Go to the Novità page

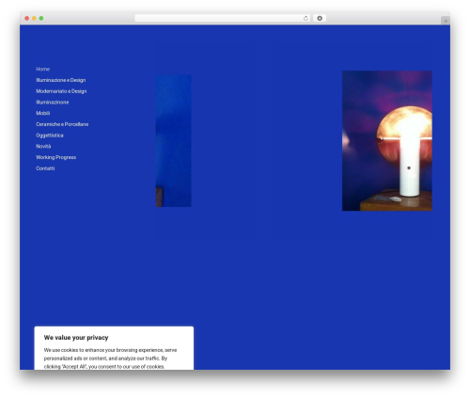click(x=43, y=146)
